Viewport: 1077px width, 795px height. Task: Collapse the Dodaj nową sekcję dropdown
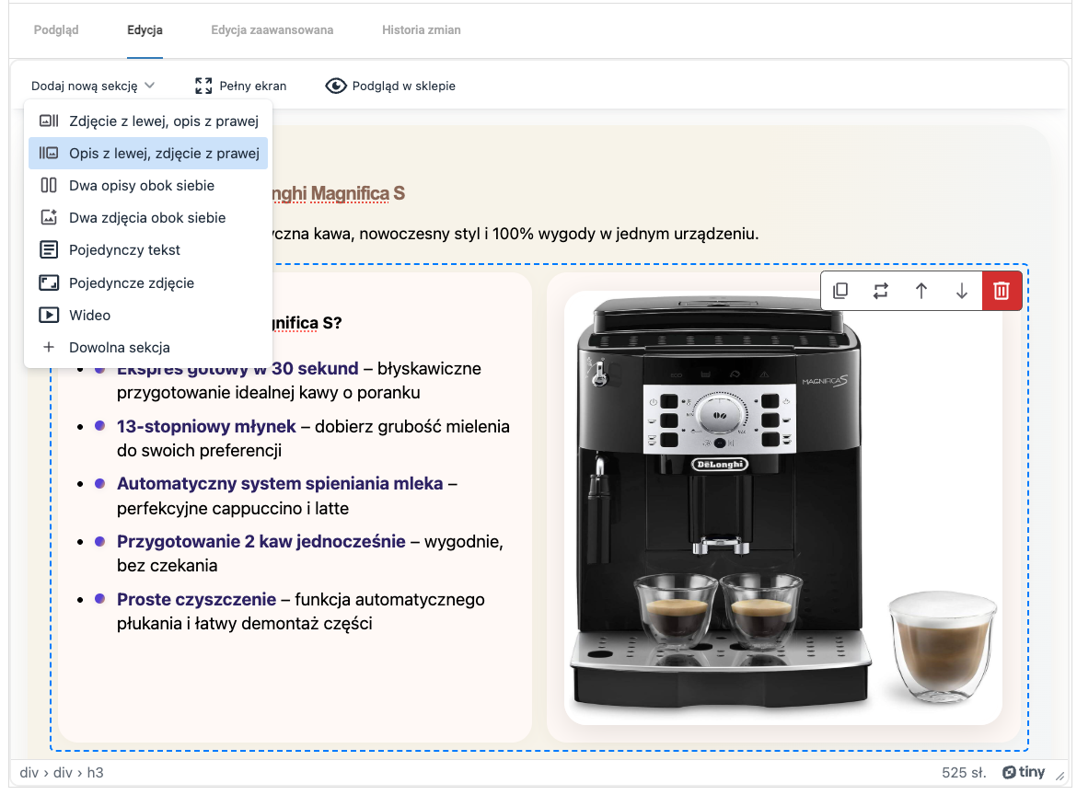(93, 86)
